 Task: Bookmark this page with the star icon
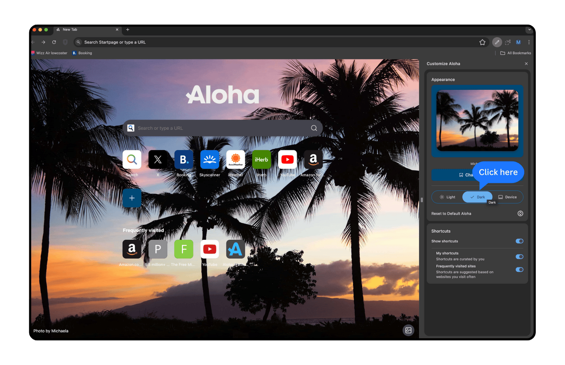tap(482, 42)
